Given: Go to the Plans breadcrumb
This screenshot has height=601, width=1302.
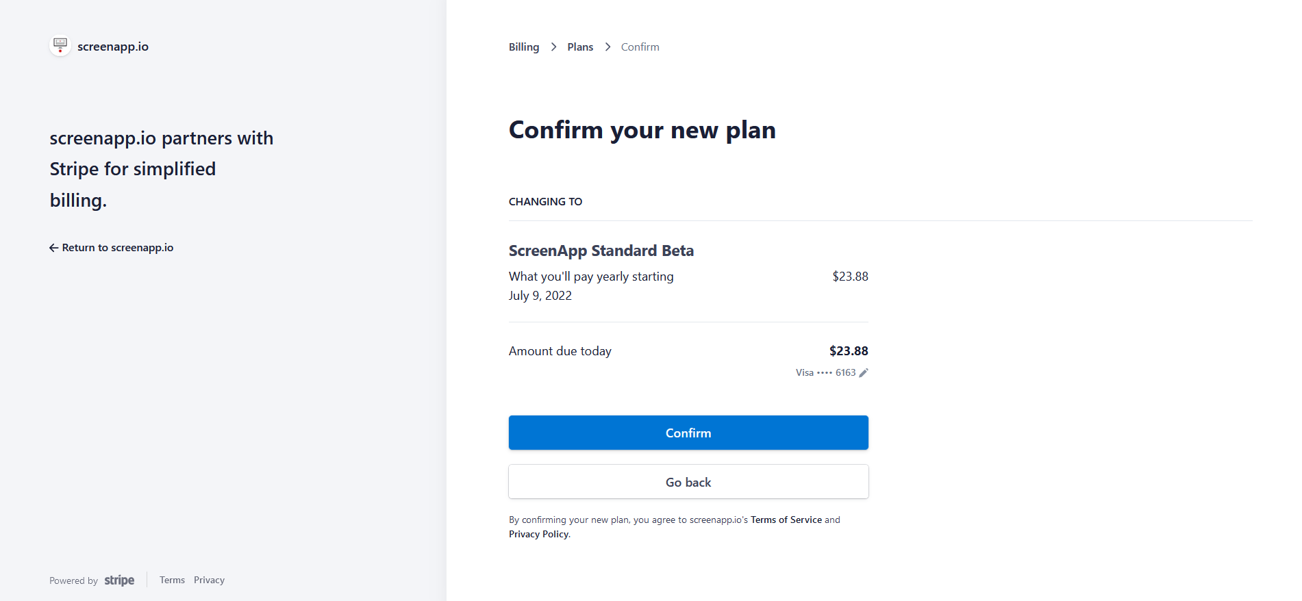Looking at the screenshot, I should click(x=580, y=47).
